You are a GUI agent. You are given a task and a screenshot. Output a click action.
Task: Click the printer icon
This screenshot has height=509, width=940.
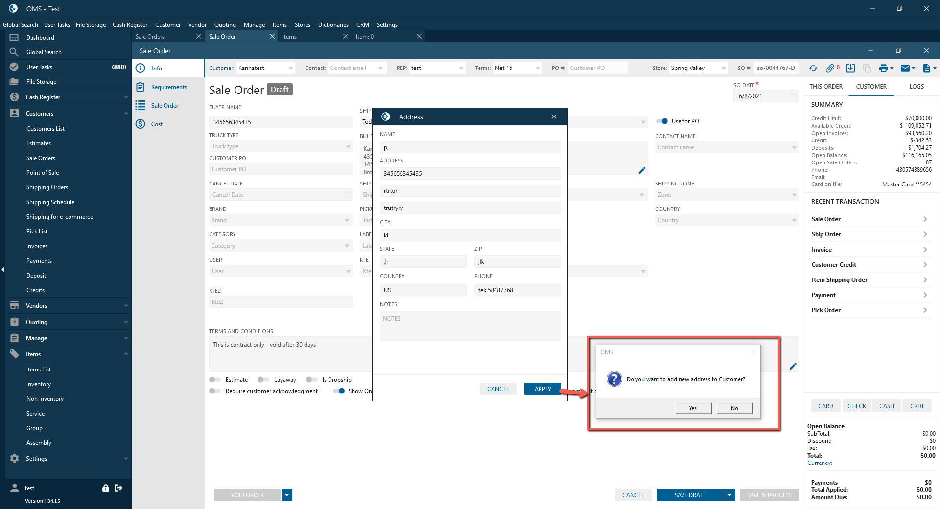[884, 69]
